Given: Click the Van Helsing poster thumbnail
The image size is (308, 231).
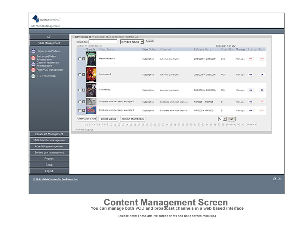Looking at the screenshot, I should pos(91,90).
